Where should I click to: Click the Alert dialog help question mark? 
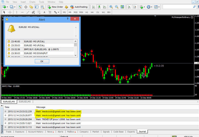click(x=68, y=19)
